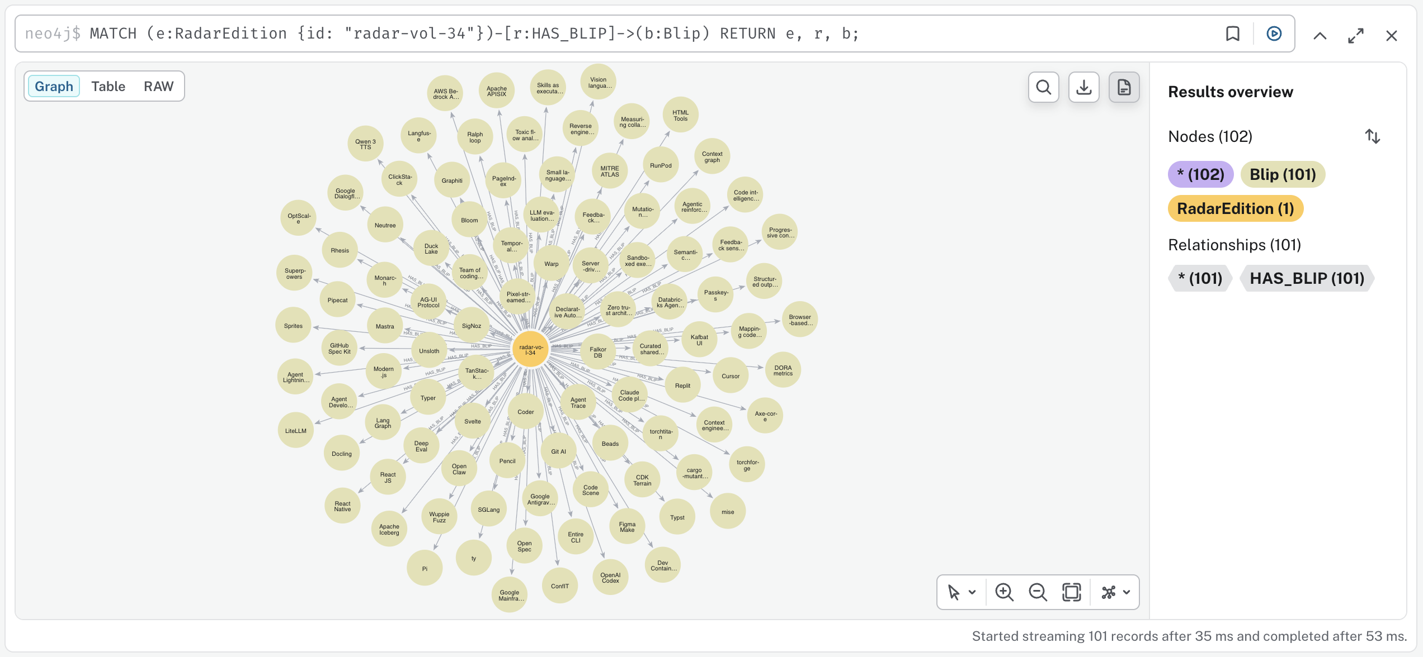1423x657 pixels.
Task: Click the Duck Lake node
Action: click(431, 249)
